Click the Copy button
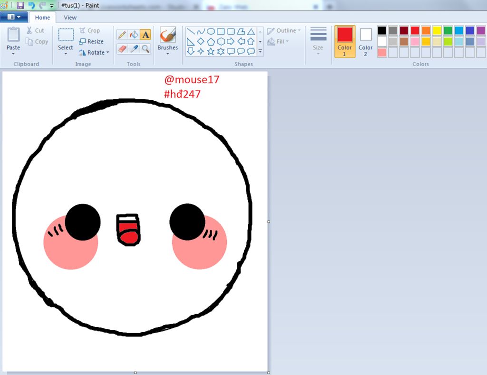This screenshot has width=487, height=375. [37, 41]
